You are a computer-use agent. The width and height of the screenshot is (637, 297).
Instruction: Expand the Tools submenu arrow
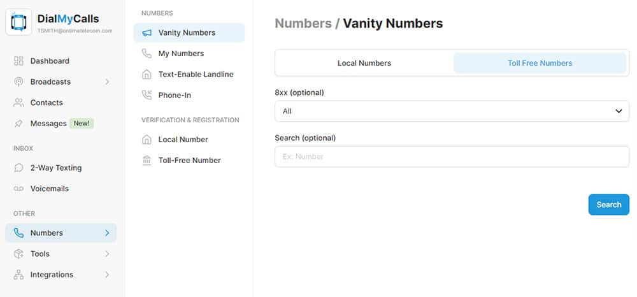click(107, 254)
